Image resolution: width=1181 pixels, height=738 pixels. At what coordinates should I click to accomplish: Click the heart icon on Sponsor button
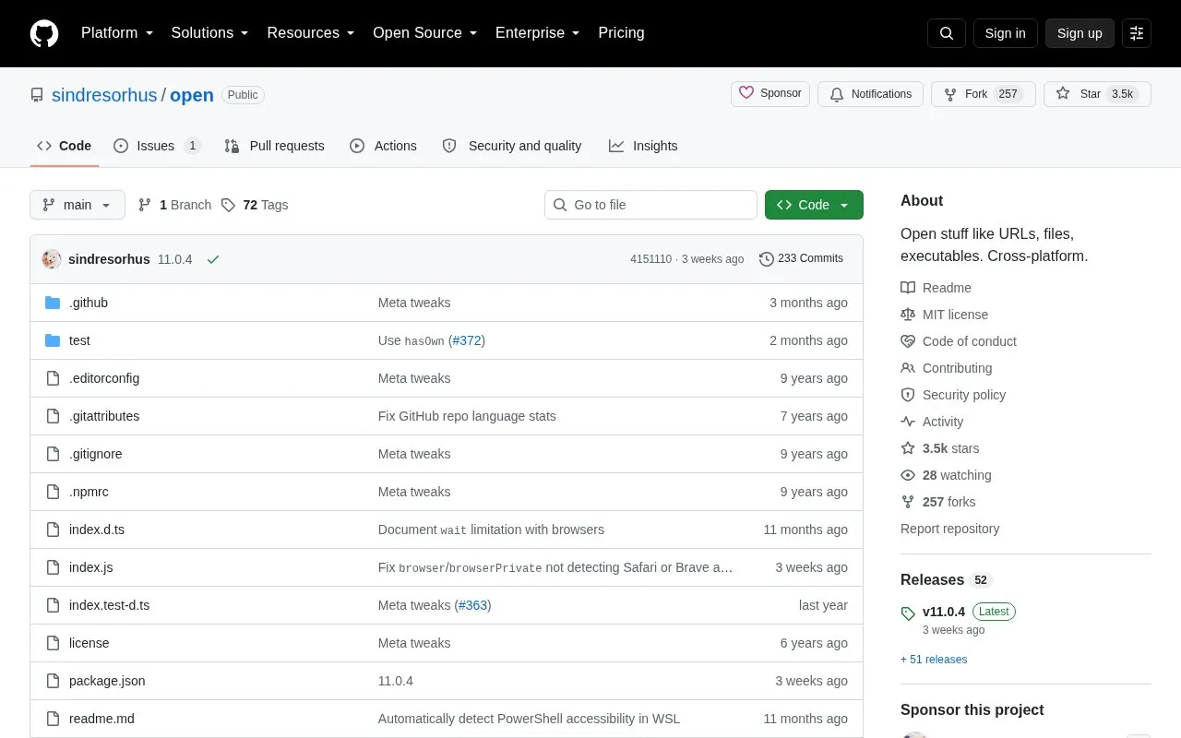[x=747, y=93]
